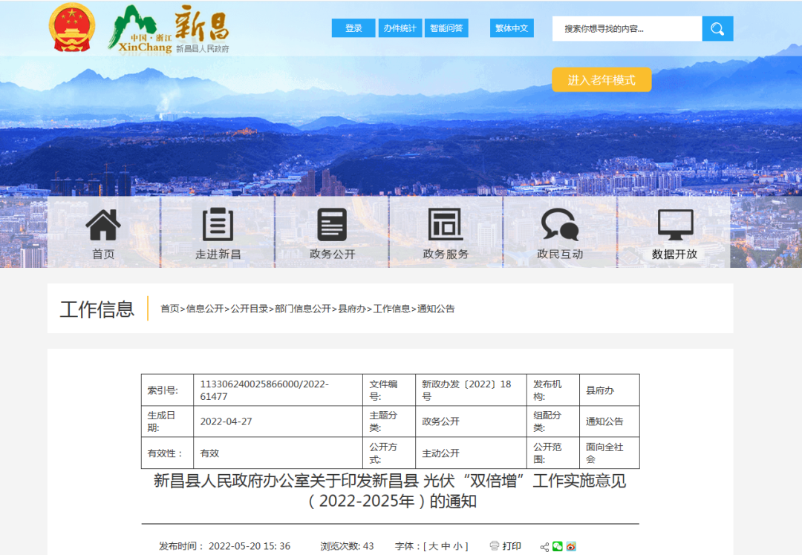Open 走进新昌 clipboard icon
This screenshot has width=802, height=555.
(x=218, y=226)
